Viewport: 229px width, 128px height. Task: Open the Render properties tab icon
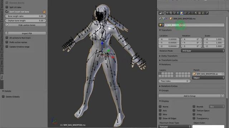pos(167,13)
